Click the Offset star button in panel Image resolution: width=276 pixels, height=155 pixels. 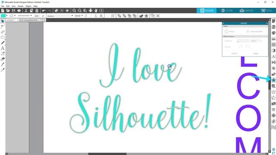[229, 31]
